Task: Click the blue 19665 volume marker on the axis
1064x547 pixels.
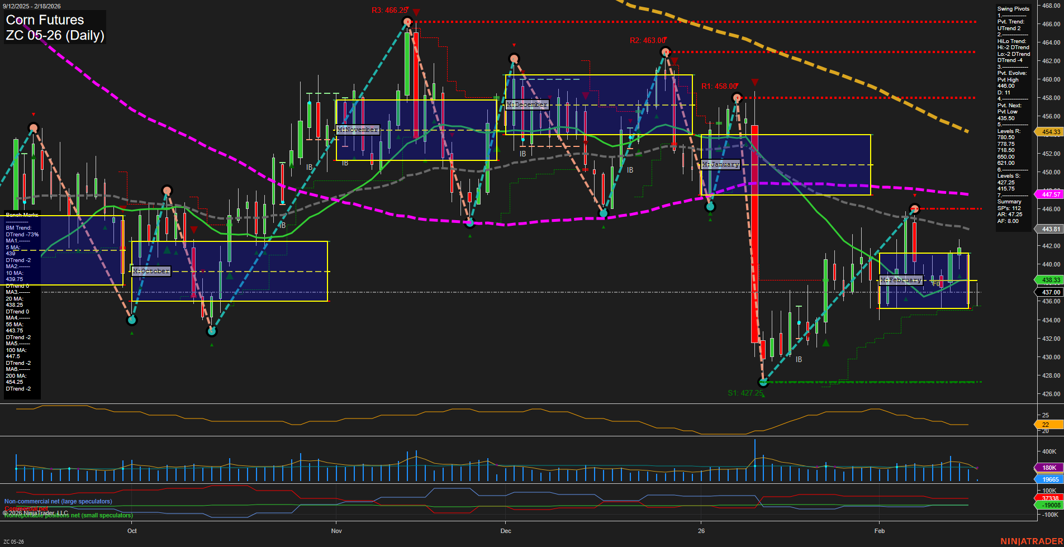Action: click(1051, 479)
